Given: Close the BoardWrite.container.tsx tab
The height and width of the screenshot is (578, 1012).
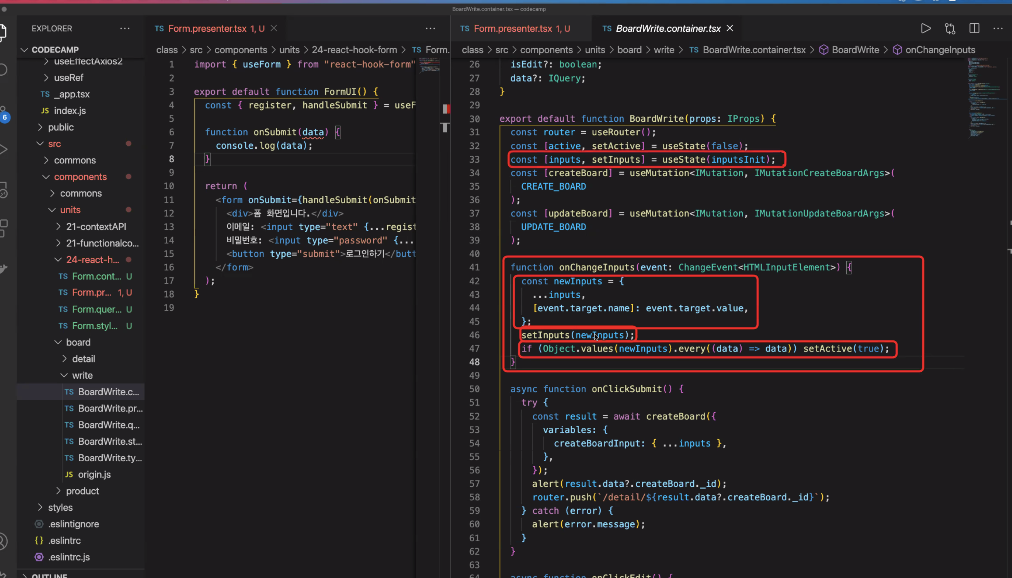Looking at the screenshot, I should click(x=729, y=29).
